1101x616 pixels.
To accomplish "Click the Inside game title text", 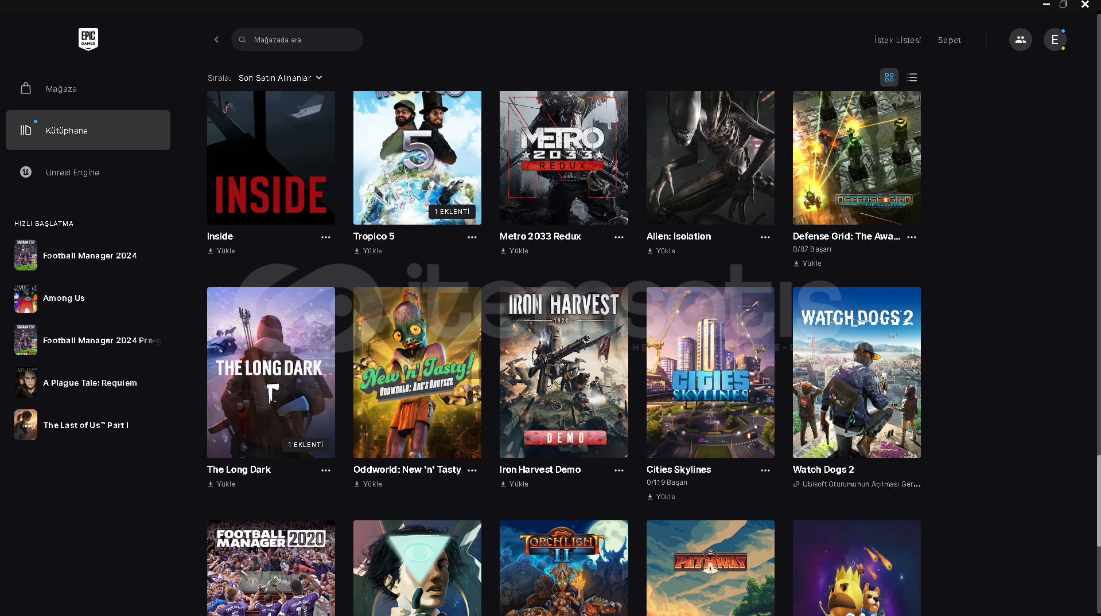I will tap(220, 236).
